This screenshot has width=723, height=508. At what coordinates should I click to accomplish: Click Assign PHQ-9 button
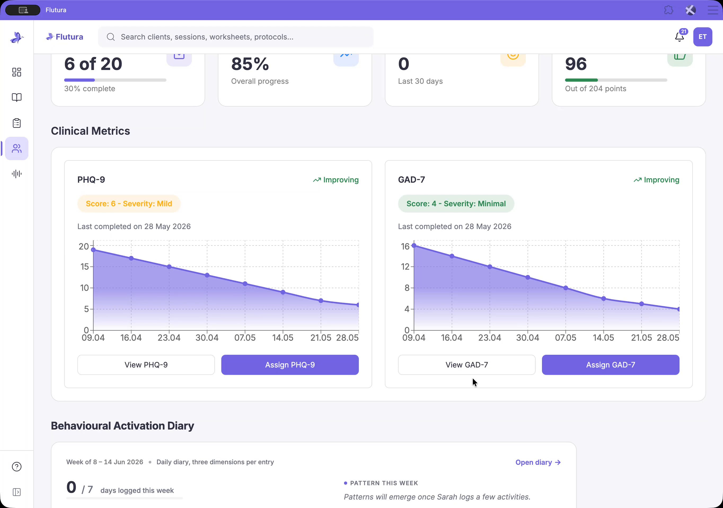pyautogui.click(x=290, y=365)
